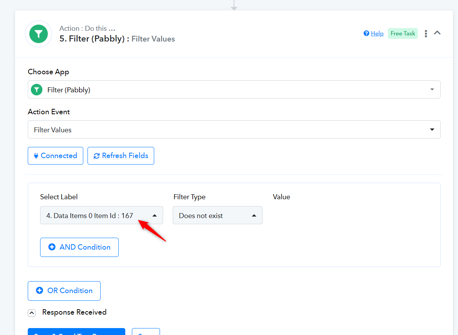This screenshot has width=458, height=335.
Task: Collapse the Response Received section
Action: click(32, 313)
